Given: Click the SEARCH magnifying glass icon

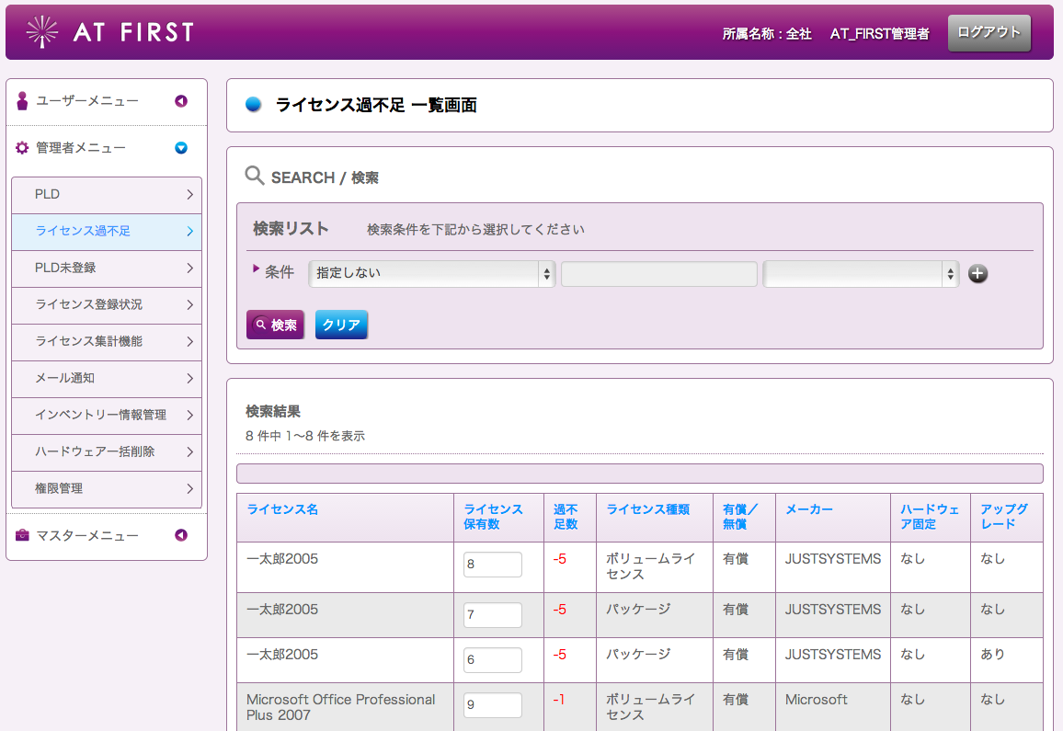Looking at the screenshot, I should [x=254, y=176].
